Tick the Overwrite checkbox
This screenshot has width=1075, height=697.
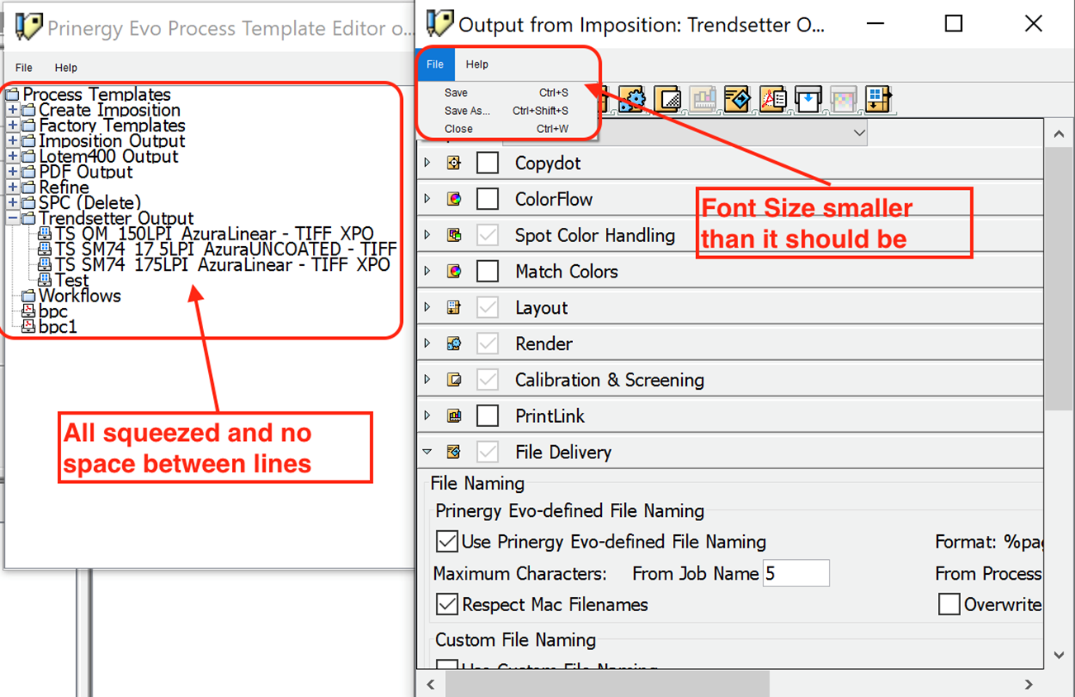coord(950,605)
